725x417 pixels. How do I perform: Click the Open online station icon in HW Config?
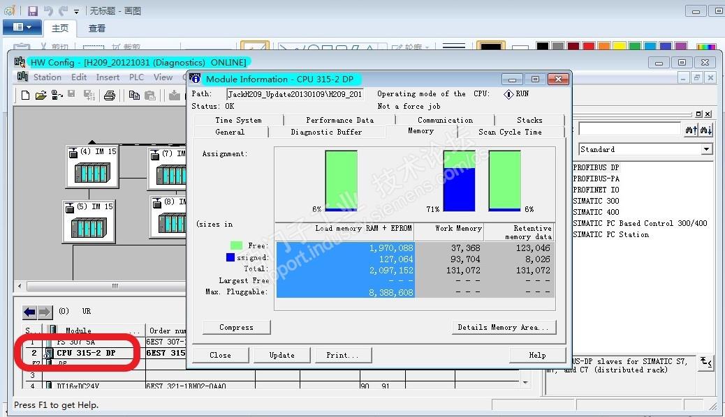pyautogui.click(x=57, y=95)
